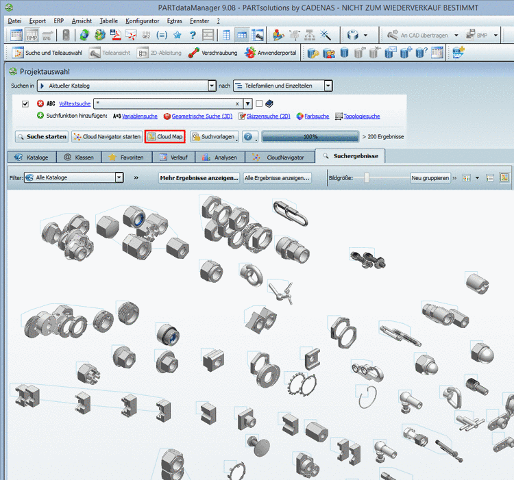Click the blue book icon beside search field

[x=269, y=104]
